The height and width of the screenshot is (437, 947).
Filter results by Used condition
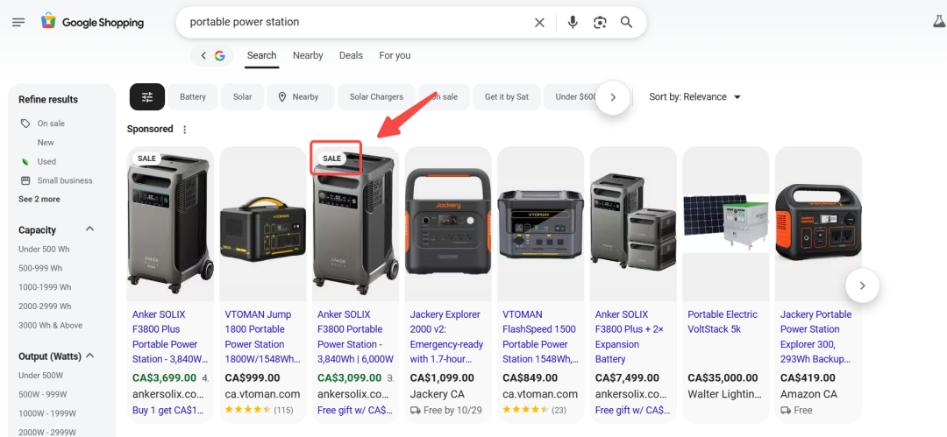pyautogui.click(x=46, y=161)
